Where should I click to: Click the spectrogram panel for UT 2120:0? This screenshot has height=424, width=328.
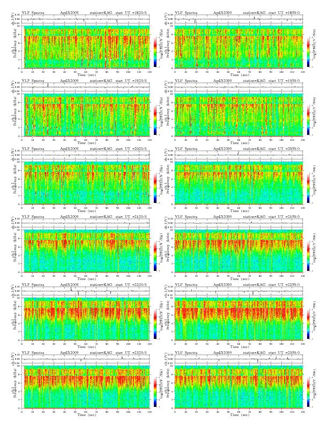point(86,251)
